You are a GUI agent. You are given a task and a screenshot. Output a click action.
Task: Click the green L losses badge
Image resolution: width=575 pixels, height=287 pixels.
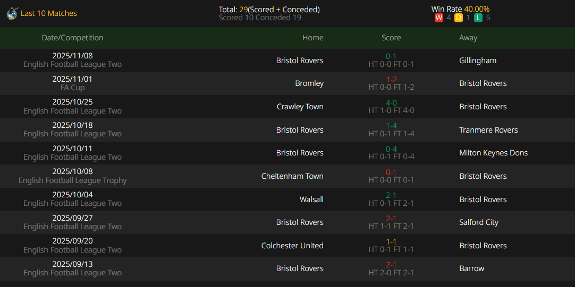pos(478,18)
